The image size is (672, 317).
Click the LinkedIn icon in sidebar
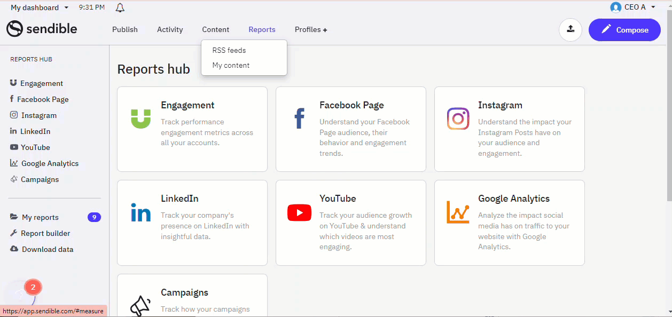(13, 131)
